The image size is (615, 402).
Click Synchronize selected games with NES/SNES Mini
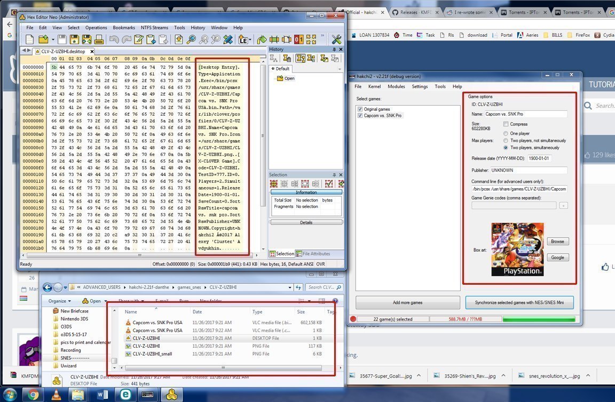(519, 302)
